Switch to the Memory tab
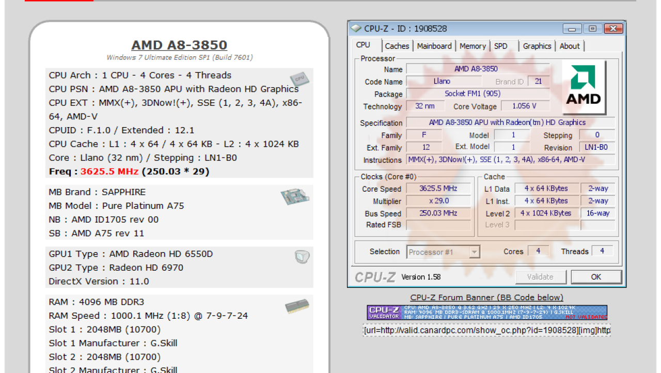 473,46
